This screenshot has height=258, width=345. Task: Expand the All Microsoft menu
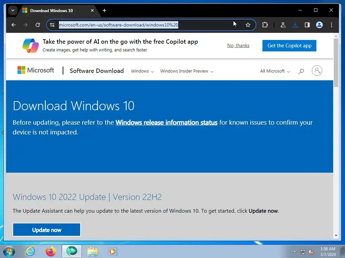click(x=275, y=71)
